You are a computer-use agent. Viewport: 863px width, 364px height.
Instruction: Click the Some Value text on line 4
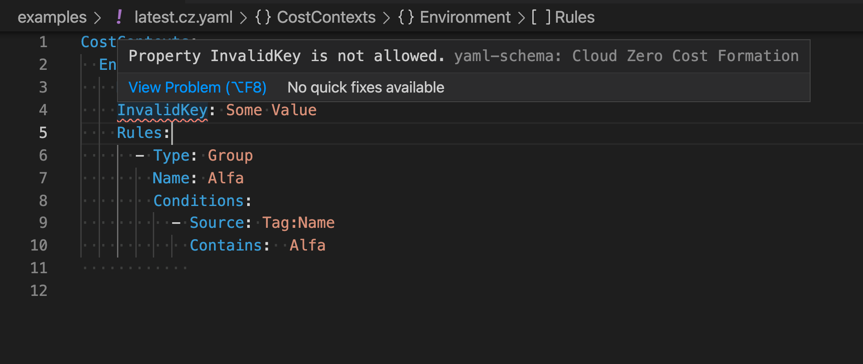(x=271, y=110)
